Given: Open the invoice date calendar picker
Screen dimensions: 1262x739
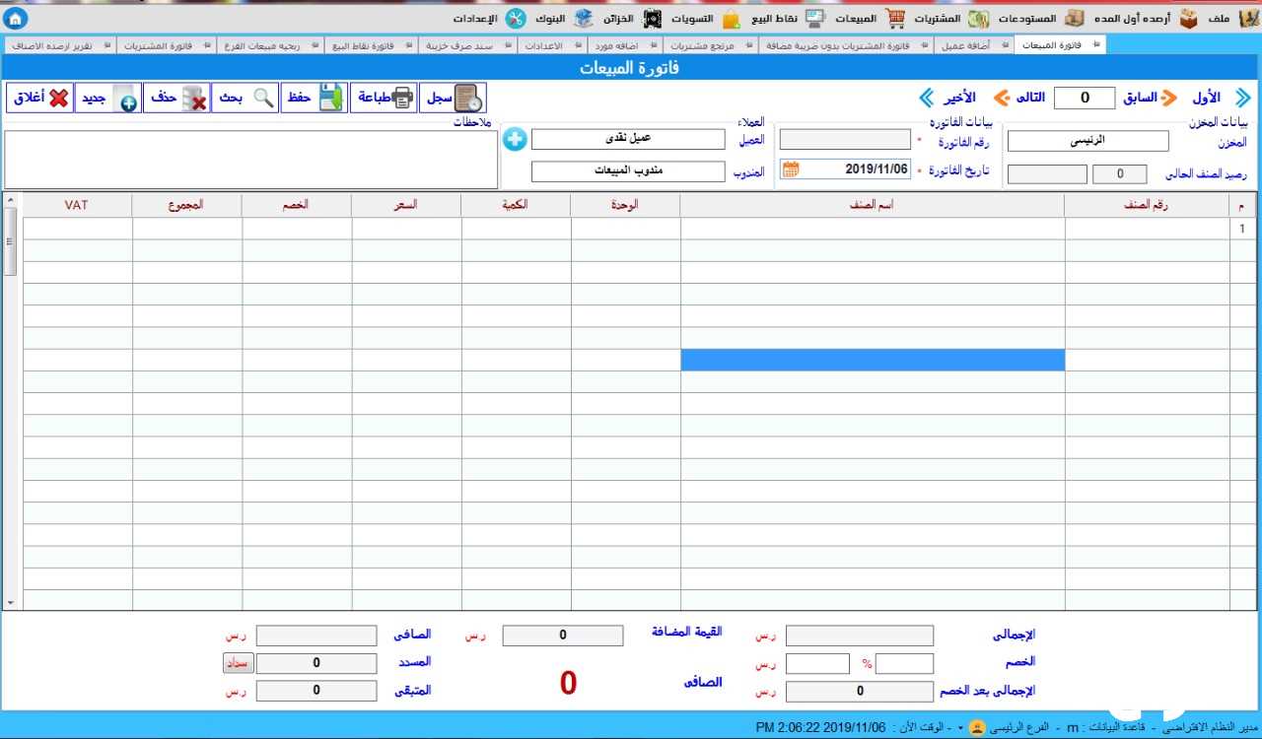Looking at the screenshot, I should point(791,169).
